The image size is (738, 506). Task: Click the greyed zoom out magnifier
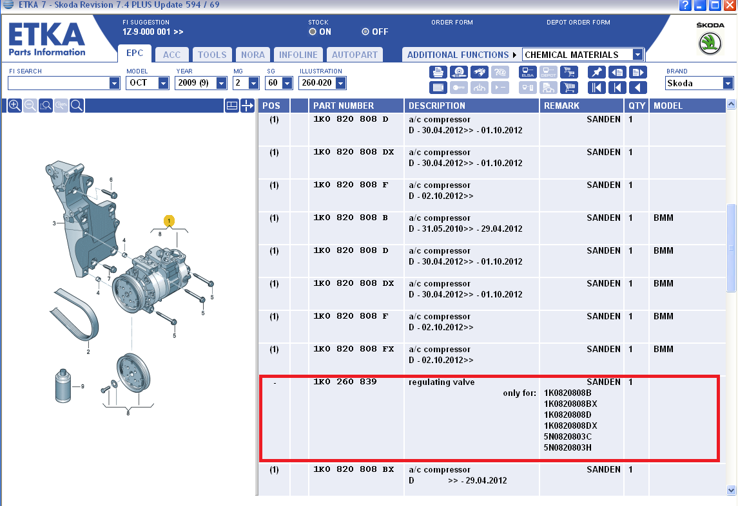click(x=30, y=106)
